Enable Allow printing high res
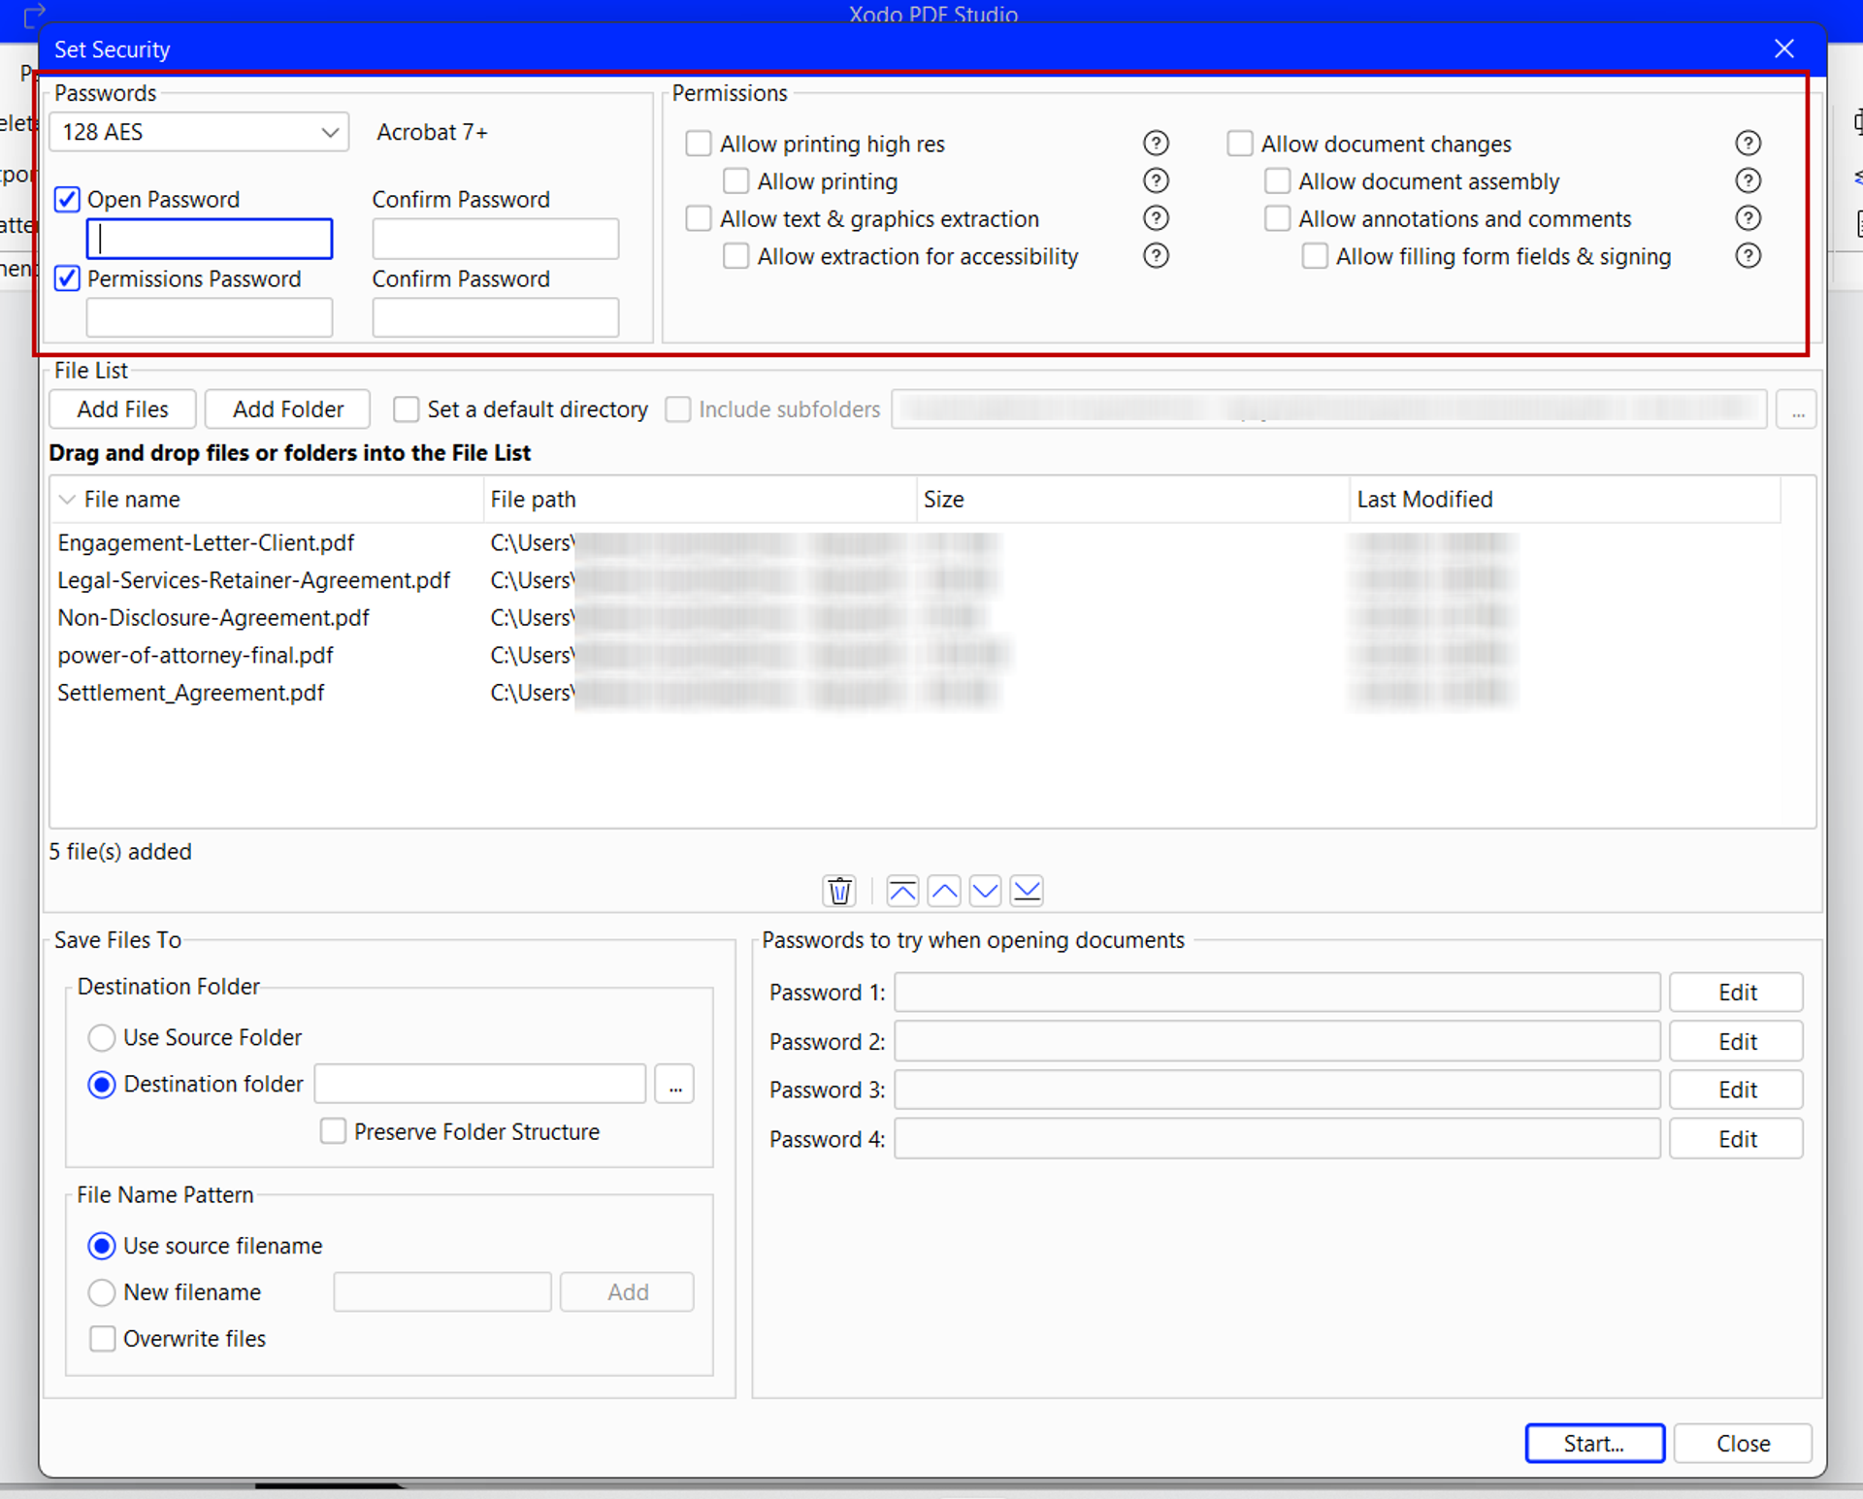The width and height of the screenshot is (1863, 1499). (699, 144)
